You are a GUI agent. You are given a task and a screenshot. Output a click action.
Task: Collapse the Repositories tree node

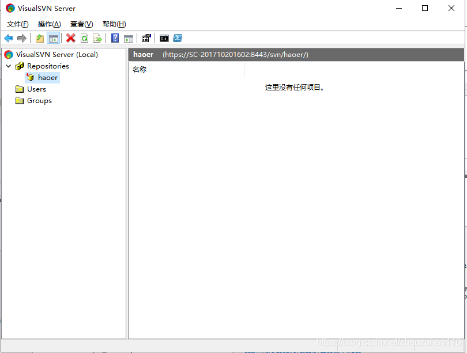coord(9,66)
